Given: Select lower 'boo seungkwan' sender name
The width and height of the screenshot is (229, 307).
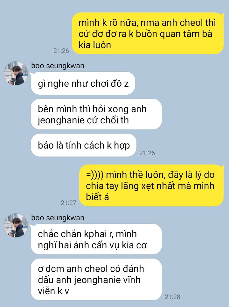Looking at the screenshot, I should pos(58,217).
